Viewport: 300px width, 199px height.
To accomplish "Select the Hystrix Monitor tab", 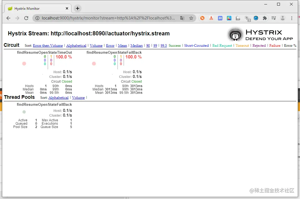I will click(37, 9).
